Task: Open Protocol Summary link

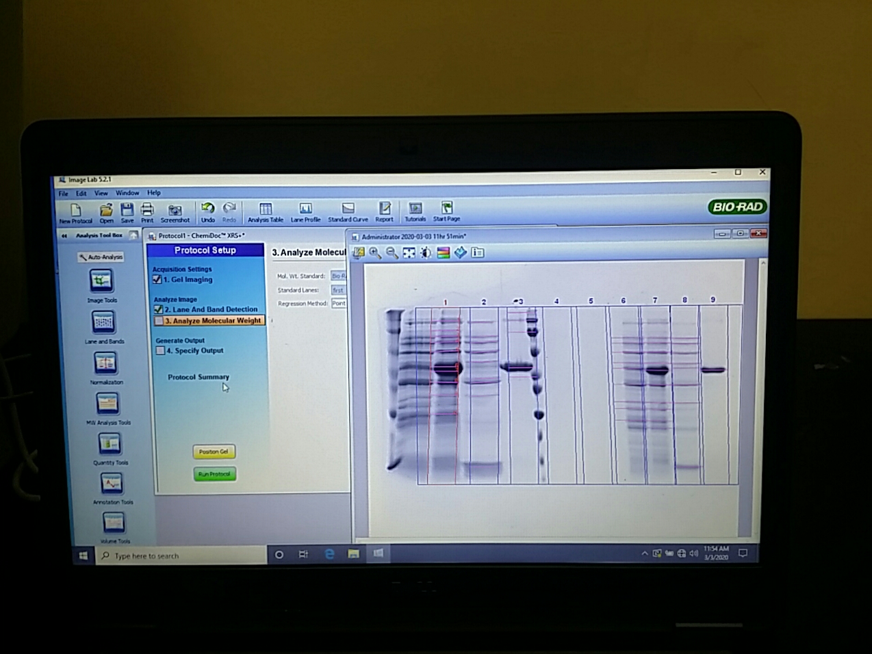Action: click(198, 377)
